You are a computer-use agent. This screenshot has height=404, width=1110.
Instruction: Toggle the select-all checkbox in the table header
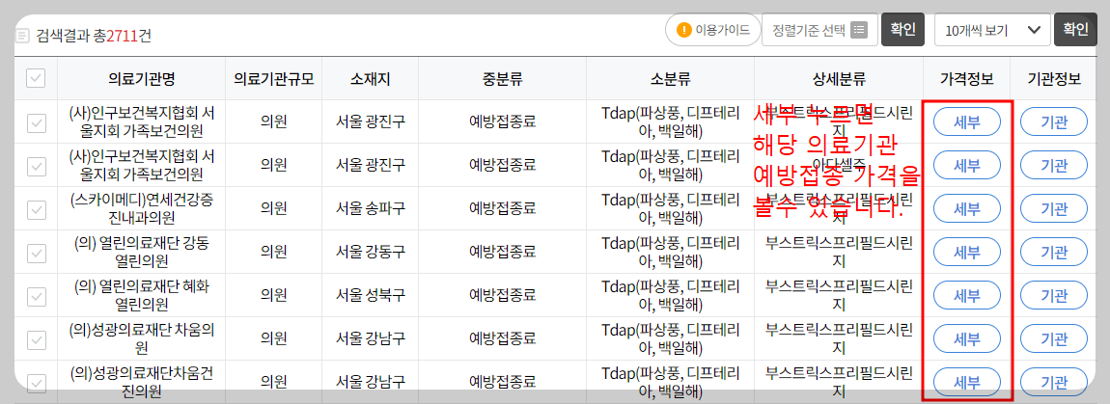click(x=36, y=78)
